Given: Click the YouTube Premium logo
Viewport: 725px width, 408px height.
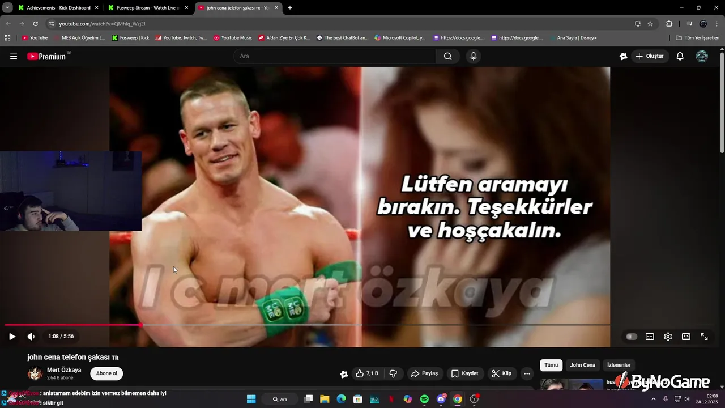Looking at the screenshot, I should coord(48,56).
